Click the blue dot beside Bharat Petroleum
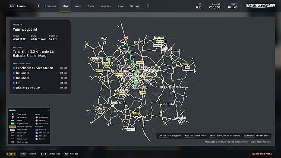281x158 pixels. 14,88
